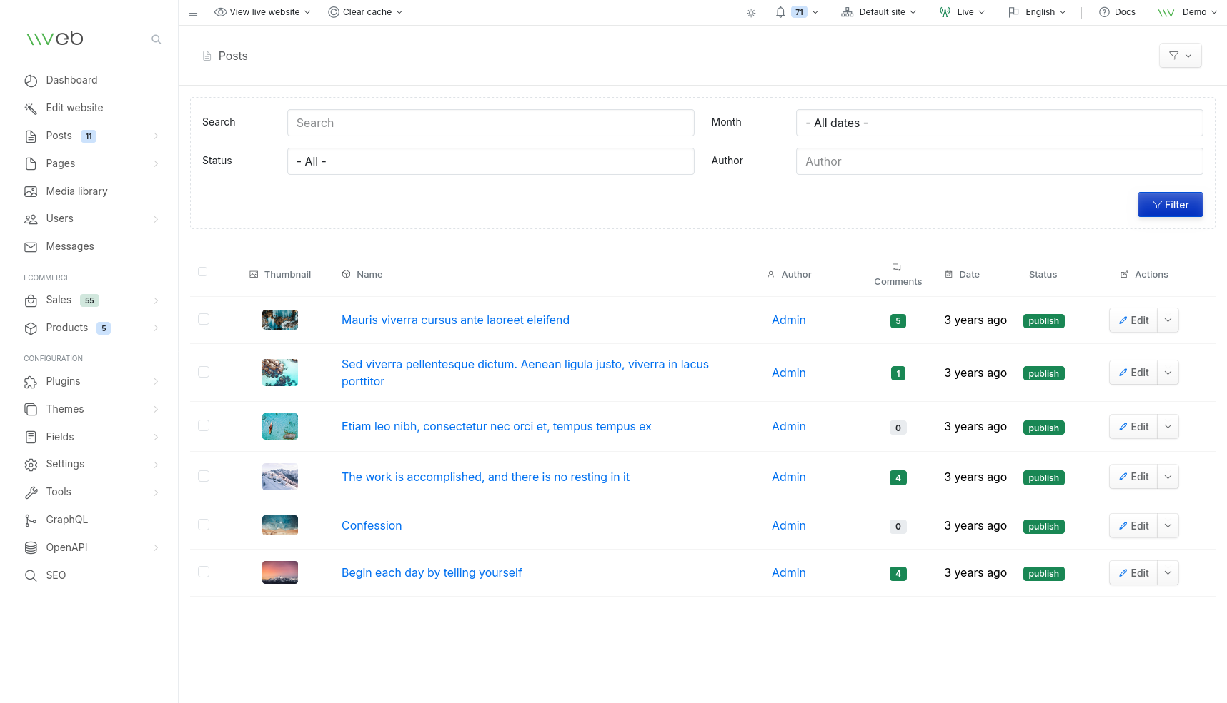Viewport: 1227px width, 703px height.
Task: Check the select-all posts checkbox in header
Action: pos(203,272)
